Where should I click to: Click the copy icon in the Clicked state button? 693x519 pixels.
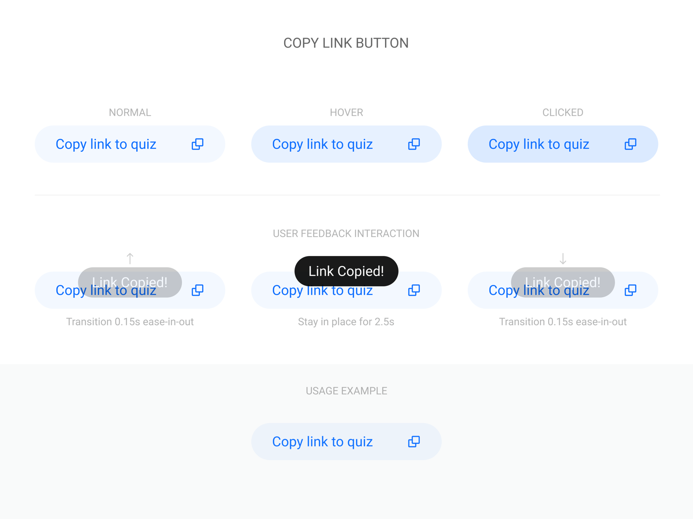click(x=630, y=144)
